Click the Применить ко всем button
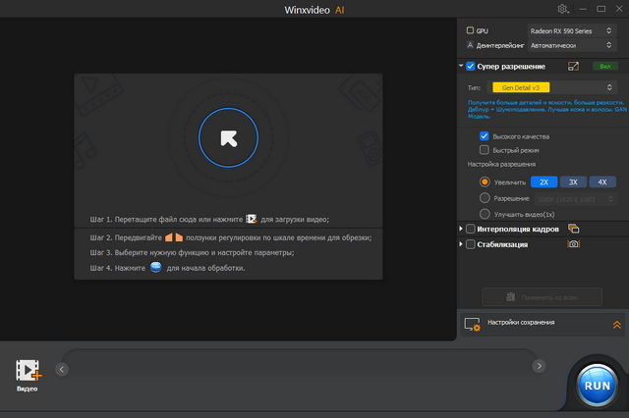The width and height of the screenshot is (629, 418). point(542,297)
